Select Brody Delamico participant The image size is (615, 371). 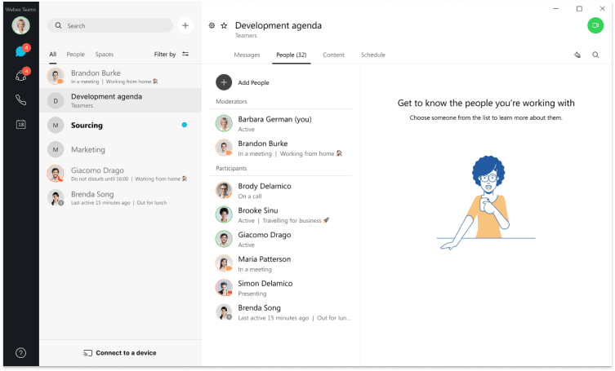281,191
